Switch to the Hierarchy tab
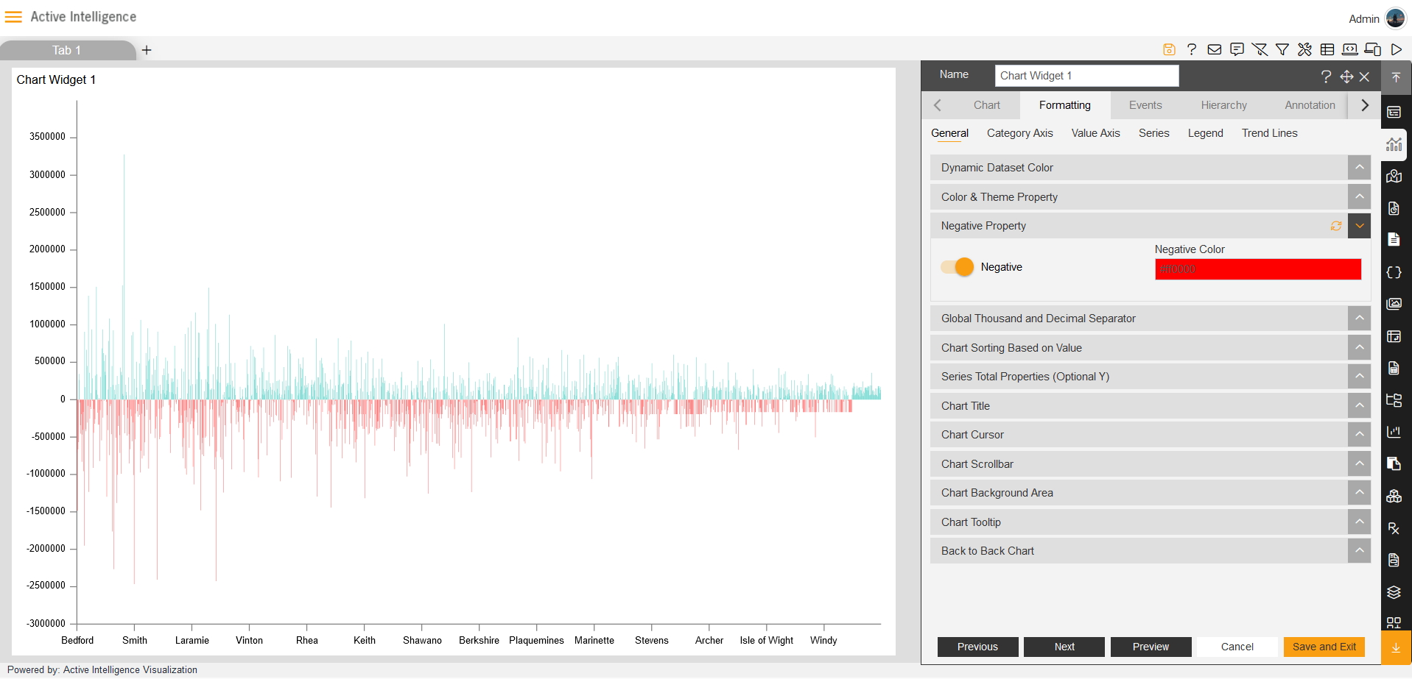1412x679 pixels. pos(1223,105)
